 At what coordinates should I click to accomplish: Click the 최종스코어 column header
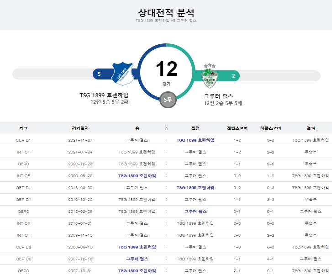(271, 128)
